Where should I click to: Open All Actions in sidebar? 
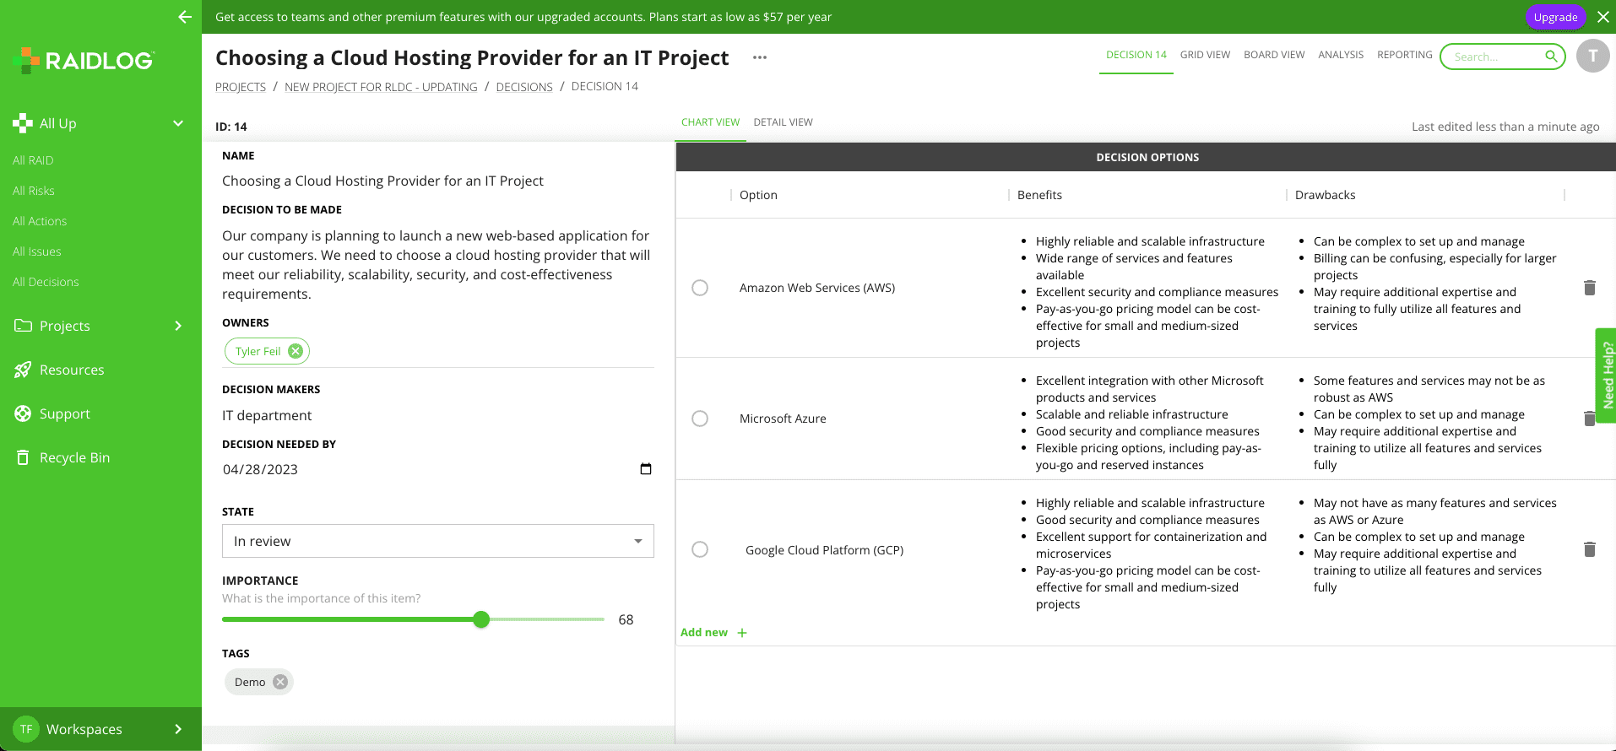(40, 221)
